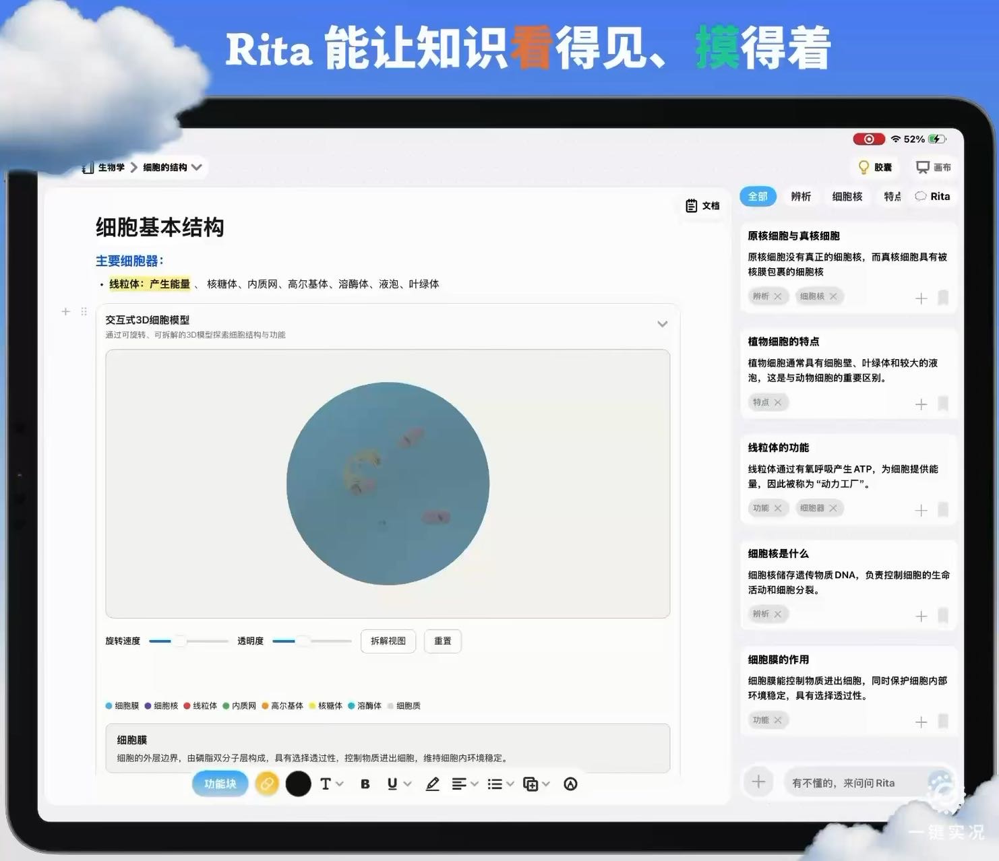Select 溶酶体 in the legend
The image size is (999, 861).
[x=365, y=705]
